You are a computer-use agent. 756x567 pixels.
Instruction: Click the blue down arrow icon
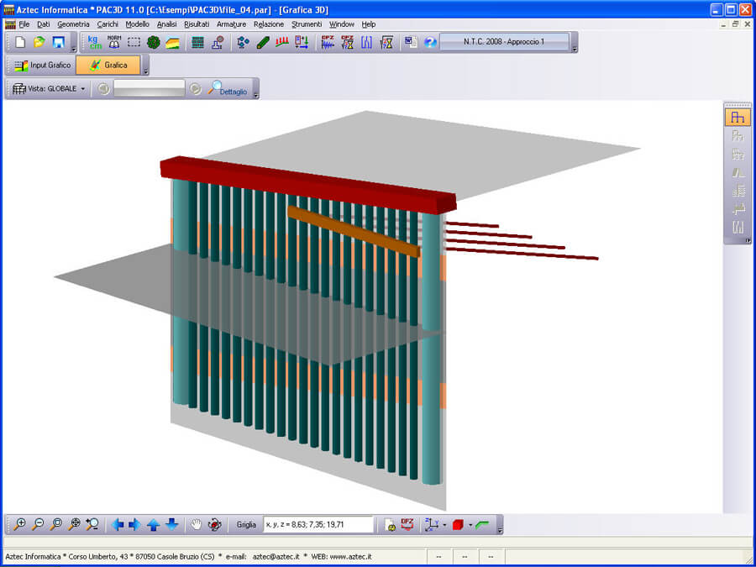coord(171,524)
